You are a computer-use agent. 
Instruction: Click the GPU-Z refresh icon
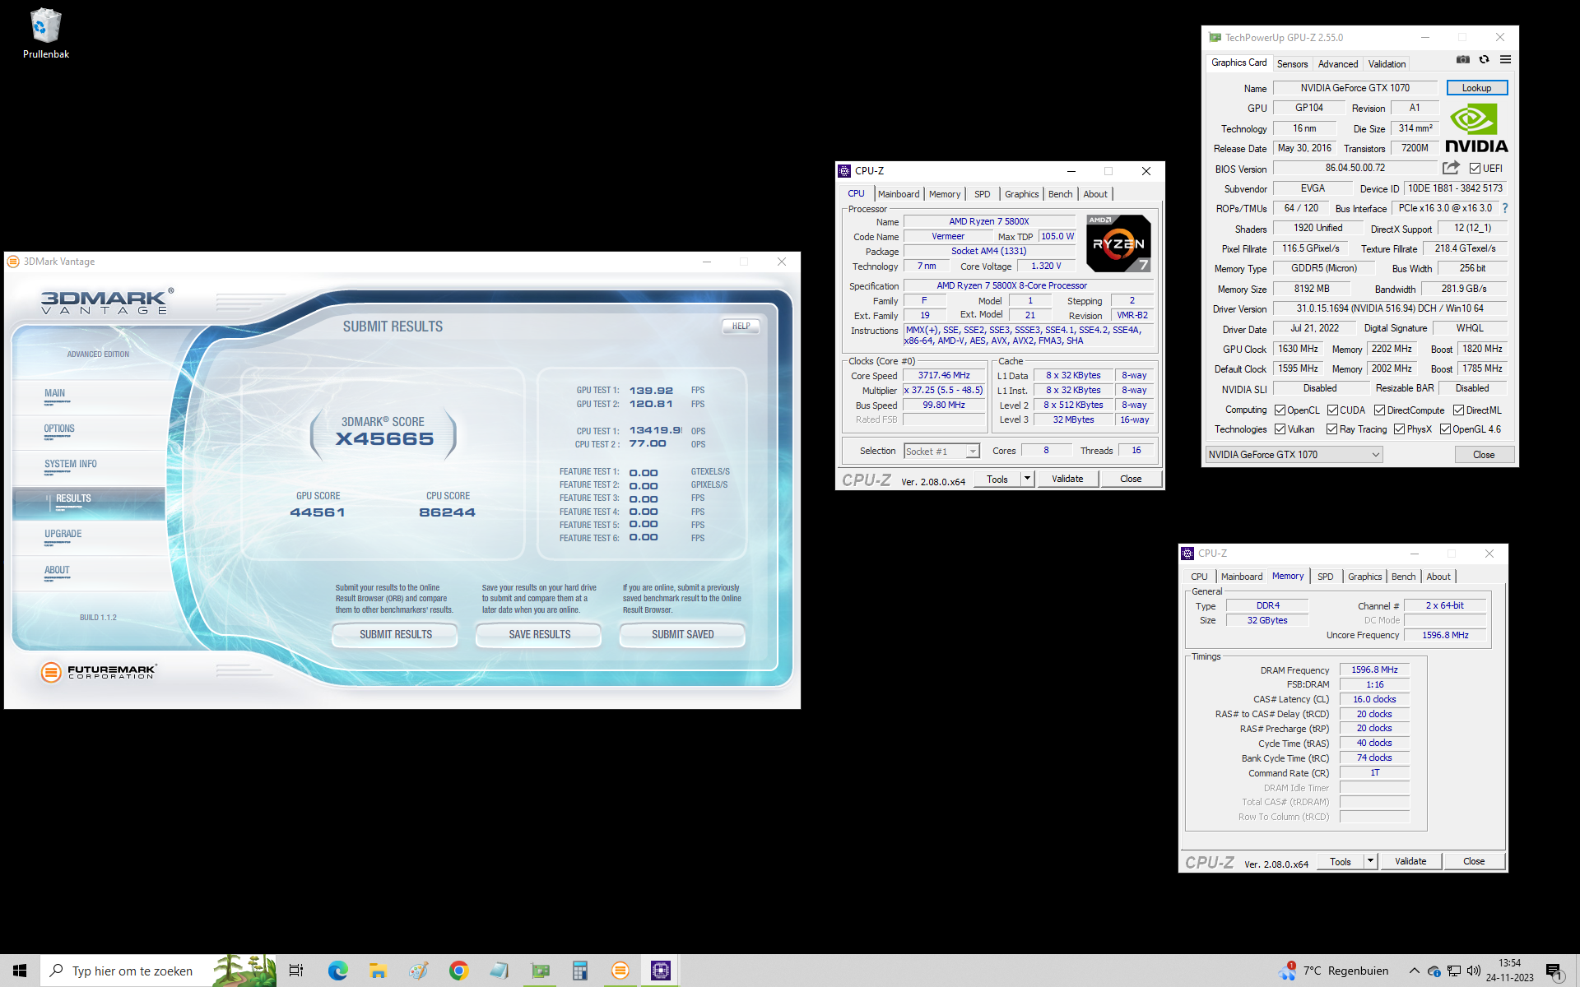[x=1484, y=59]
